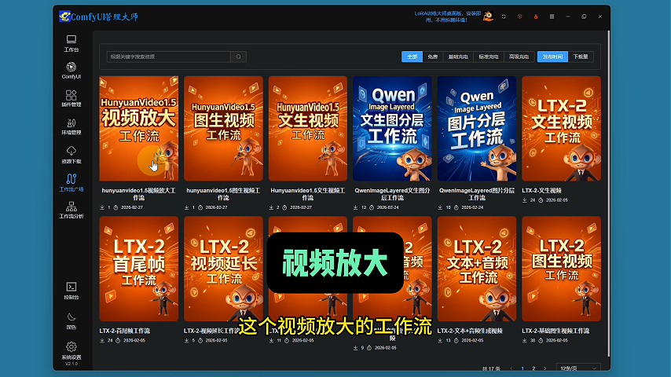The image size is (671, 377).
Task: Click title QwenImageLayered文生图分层工作流
Action: (392, 194)
